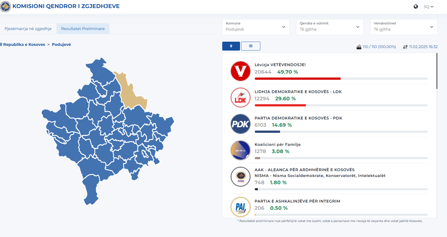Image resolution: width=447 pixels, height=237 pixels.
Task: Click the globe language icon
Action: click(x=416, y=7)
